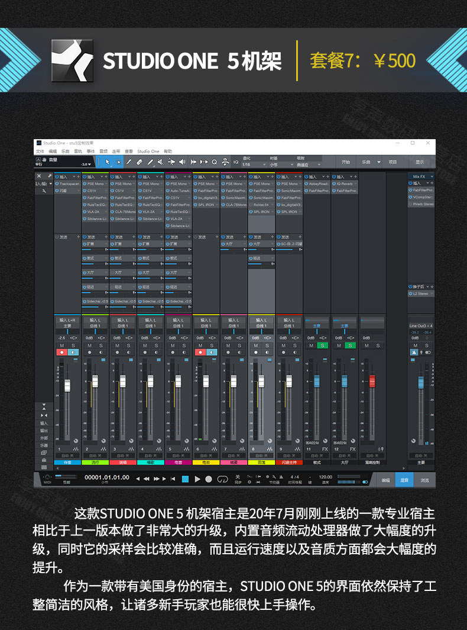The height and width of the screenshot is (630, 467).
Task: Toggle the Loop button in the transport
Action: pos(222,479)
